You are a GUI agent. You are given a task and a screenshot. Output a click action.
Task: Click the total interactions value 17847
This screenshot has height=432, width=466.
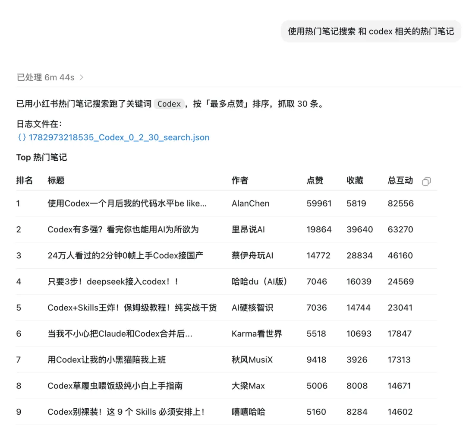(400, 334)
